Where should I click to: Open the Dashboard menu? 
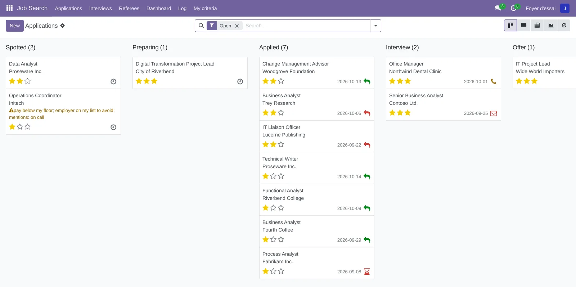(x=159, y=8)
